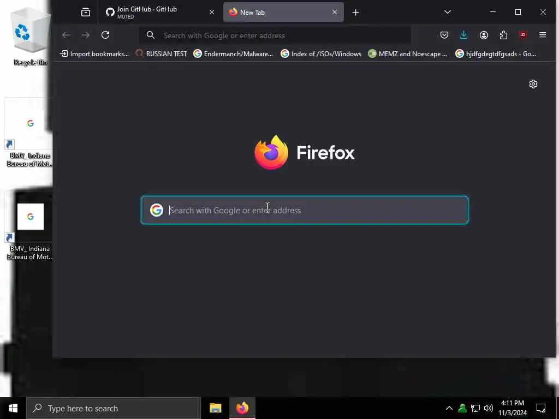Close the Join GitHub tab

[x=212, y=12]
